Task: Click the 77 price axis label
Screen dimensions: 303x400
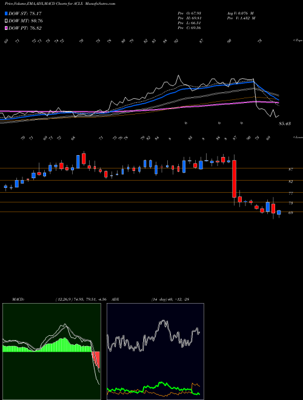Action: (290, 193)
